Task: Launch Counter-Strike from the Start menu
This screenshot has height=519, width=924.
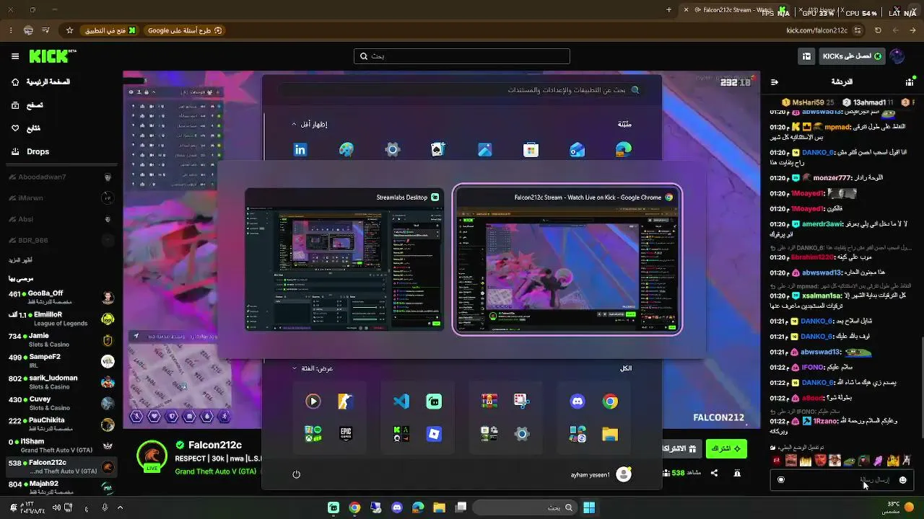Action: click(x=346, y=402)
